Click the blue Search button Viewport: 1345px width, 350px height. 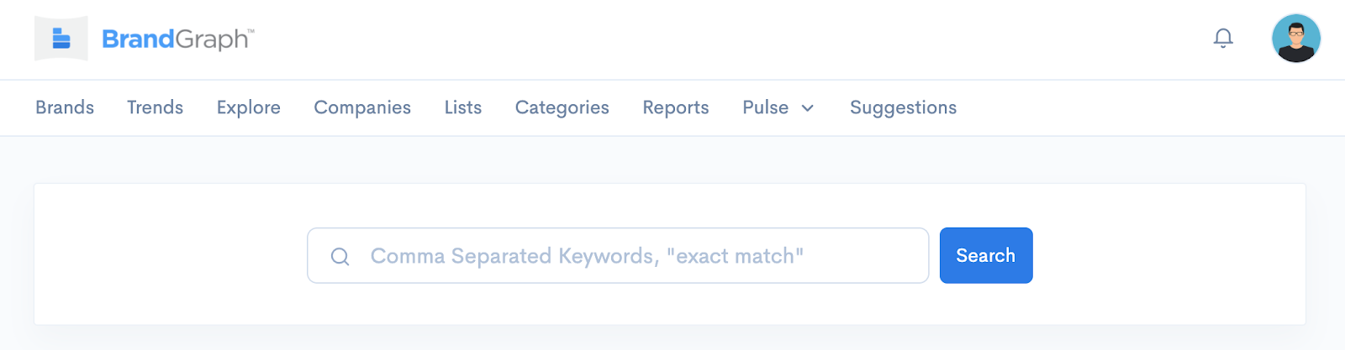[x=986, y=255]
